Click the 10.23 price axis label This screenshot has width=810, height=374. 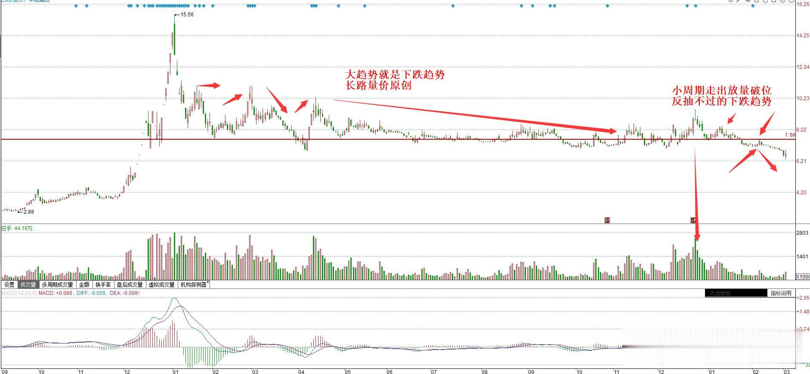pos(803,98)
